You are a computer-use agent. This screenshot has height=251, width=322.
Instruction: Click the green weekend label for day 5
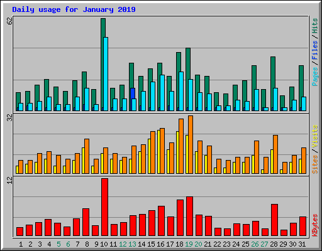click(58, 244)
